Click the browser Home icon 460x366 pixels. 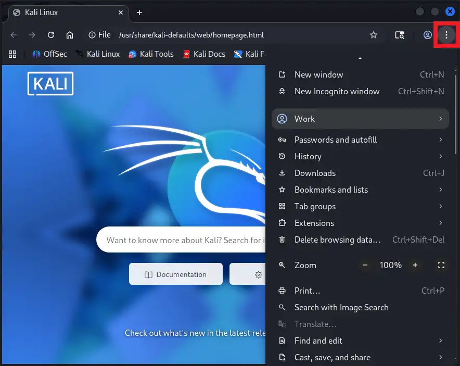coord(70,35)
